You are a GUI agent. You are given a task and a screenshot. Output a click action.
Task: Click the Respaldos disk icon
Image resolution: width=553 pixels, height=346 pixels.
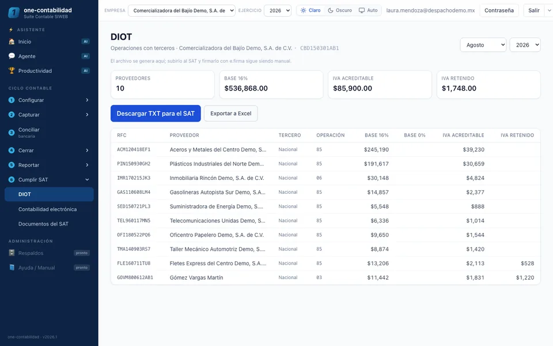[x=12, y=253]
